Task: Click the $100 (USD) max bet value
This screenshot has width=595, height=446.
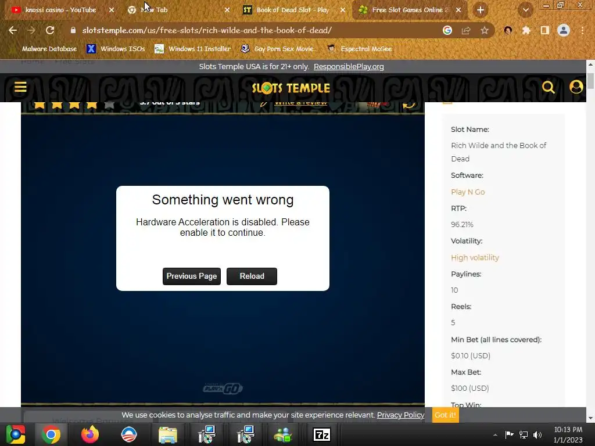Action: point(469,389)
